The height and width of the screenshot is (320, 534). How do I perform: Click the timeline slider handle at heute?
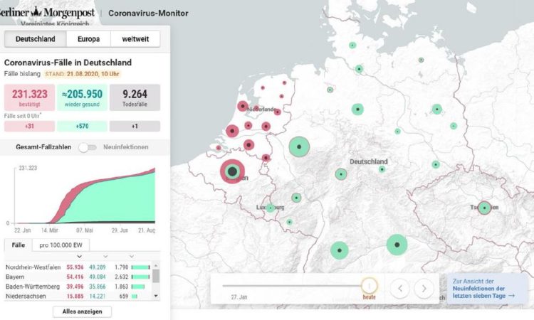coord(369,286)
